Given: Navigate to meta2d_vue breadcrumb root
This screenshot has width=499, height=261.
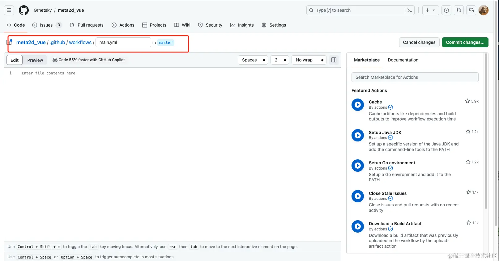Looking at the screenshot, I should click(31, 42).
